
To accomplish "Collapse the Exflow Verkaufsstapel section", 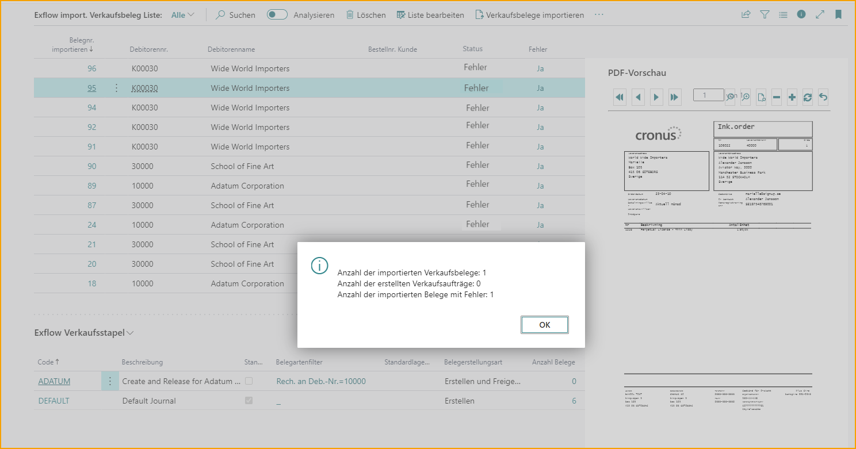I will pyautogui.click(x=129, y=332).
